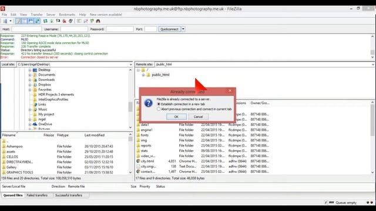Click public_html folder icon in remote tree
This screenshot has height=211, width=376.
coord(148,75)
